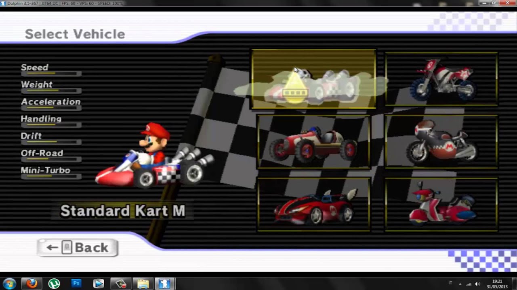Click the Handling stat label

tap(41, 119)
